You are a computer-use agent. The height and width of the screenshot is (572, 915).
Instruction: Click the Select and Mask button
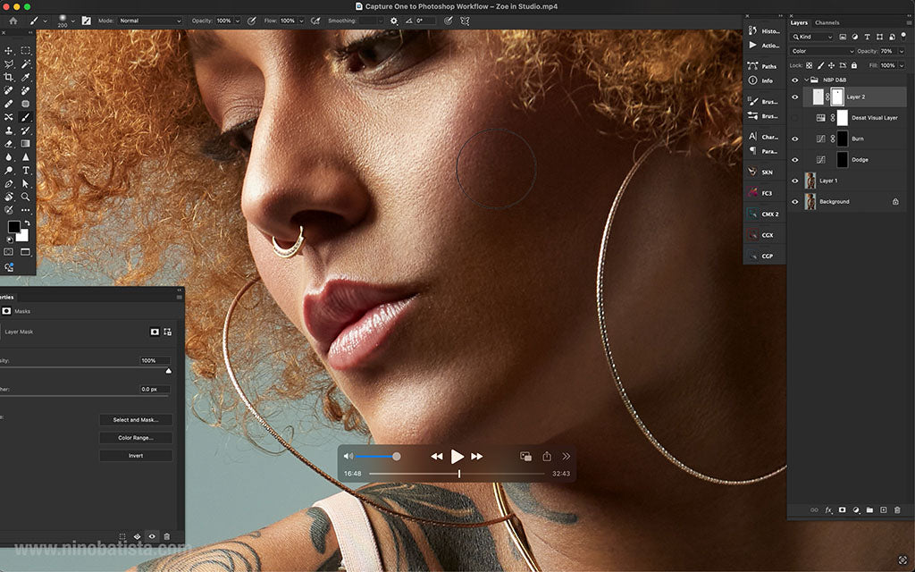(x=135, y=419)
